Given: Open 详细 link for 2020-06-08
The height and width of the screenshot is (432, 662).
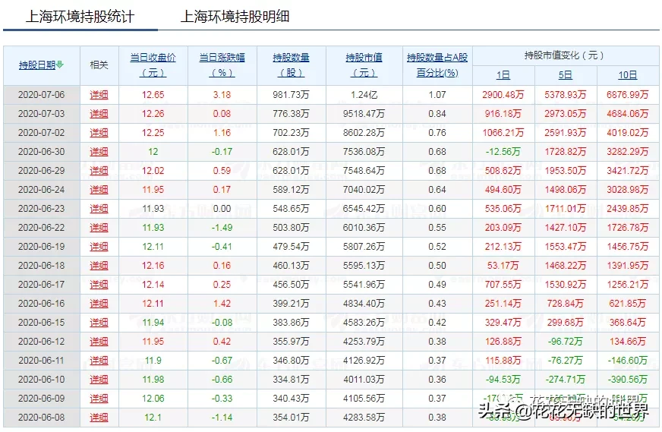Looking at the screenshot, I should [x=99, y=418].
